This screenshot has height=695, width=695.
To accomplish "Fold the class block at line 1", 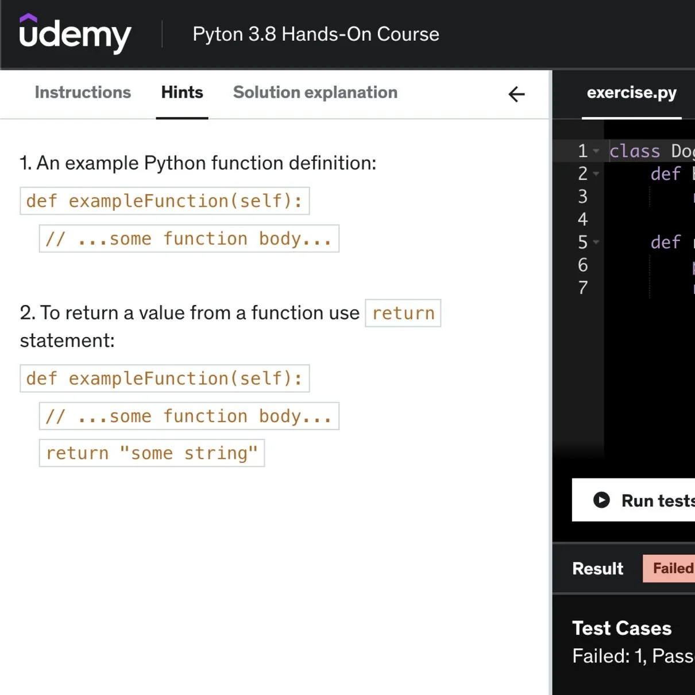I will (x=596, y=151).
